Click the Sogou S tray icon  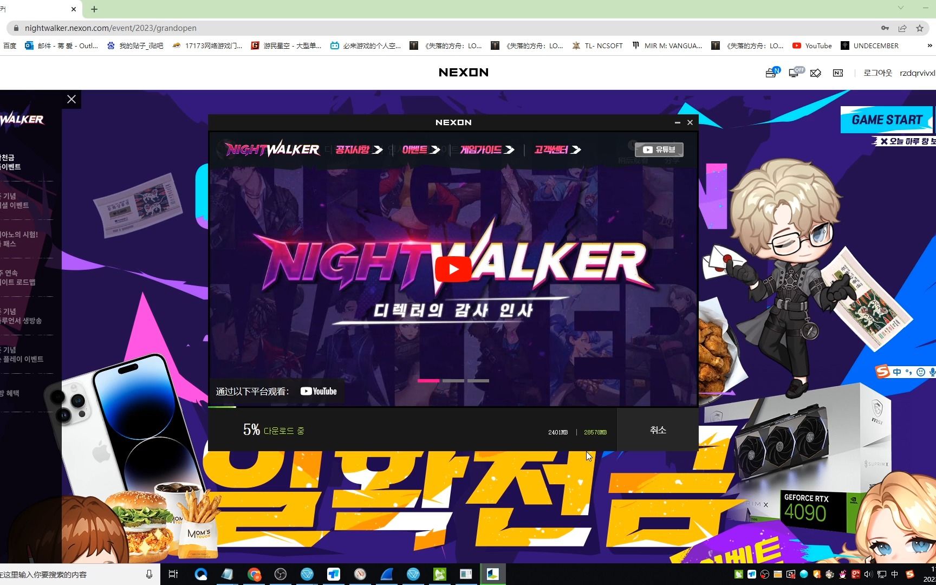[x=910, y=574]
